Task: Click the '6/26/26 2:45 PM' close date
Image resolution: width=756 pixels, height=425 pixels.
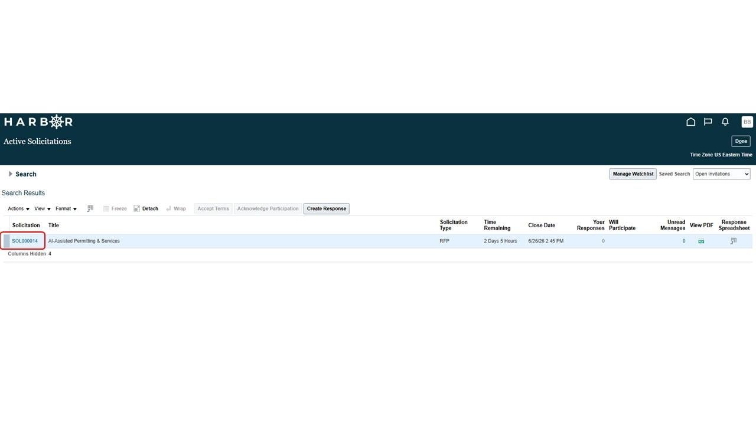Action: coord(546,241)
